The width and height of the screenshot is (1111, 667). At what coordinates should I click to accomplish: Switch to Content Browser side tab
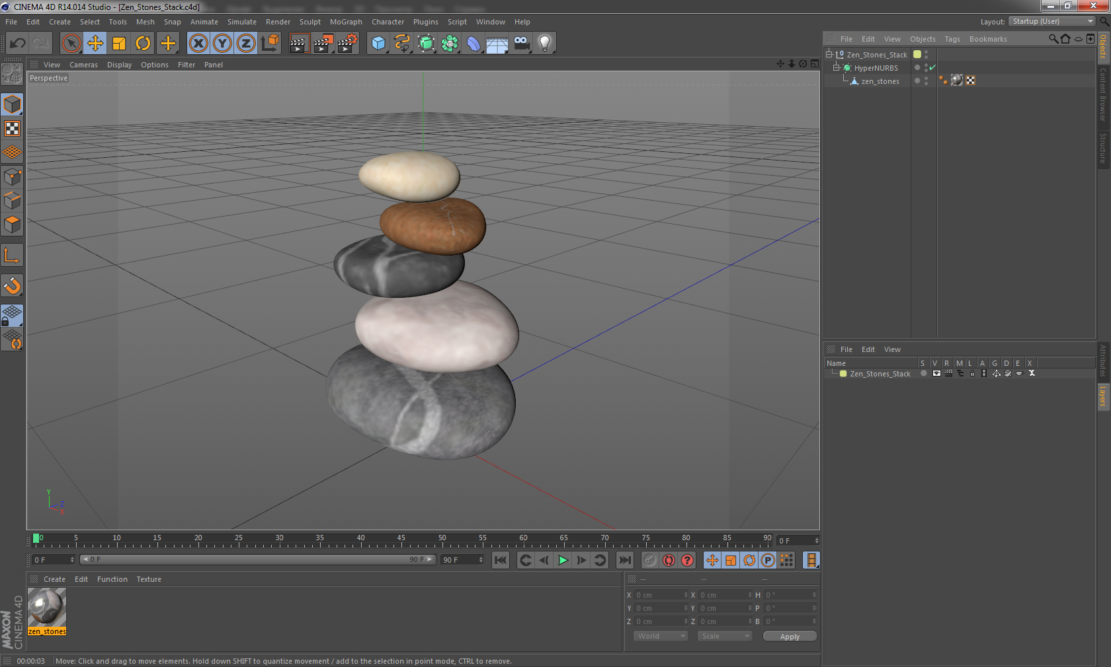[1103, 94]
